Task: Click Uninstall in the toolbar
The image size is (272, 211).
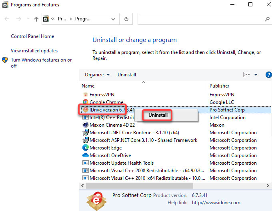Action: coord(127,75)
